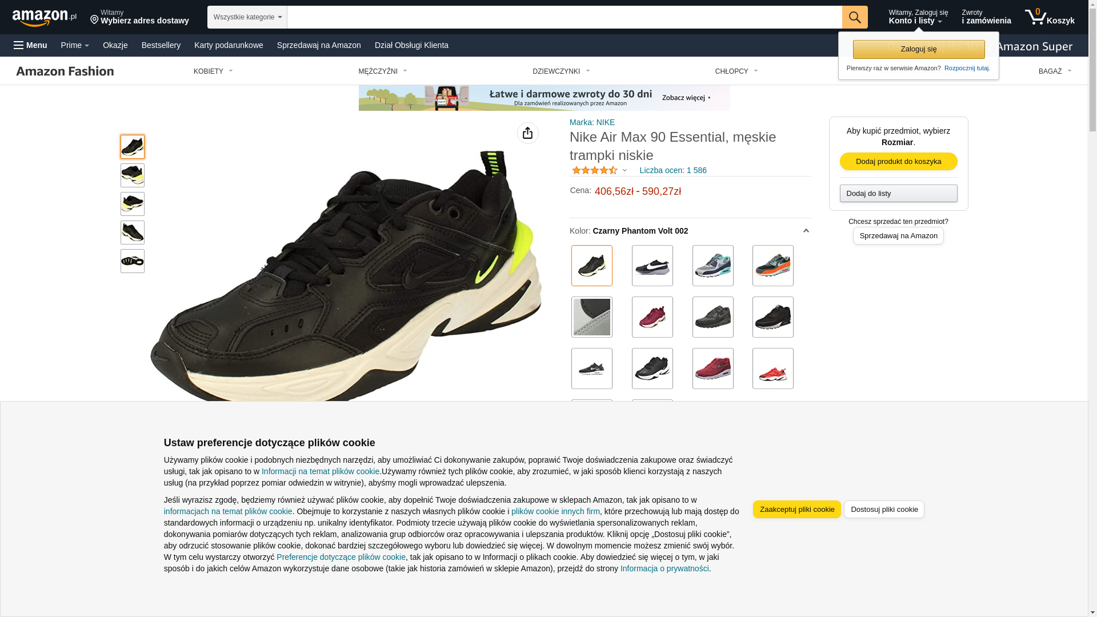This screenshot has height=617, width=1097.
Task: Click the search magnifier button
Action: tap(855, 17)
